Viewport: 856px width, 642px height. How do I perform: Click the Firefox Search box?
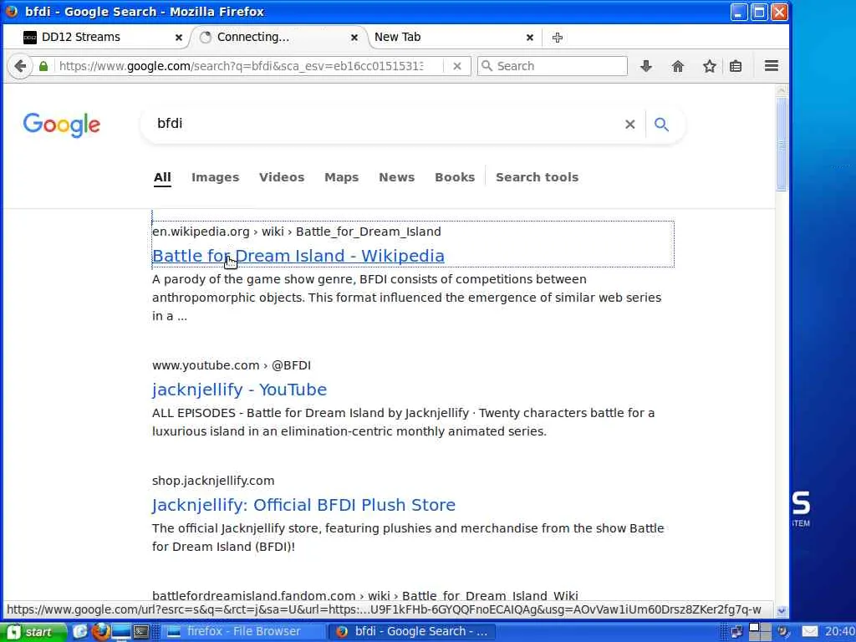coord(553,66)
